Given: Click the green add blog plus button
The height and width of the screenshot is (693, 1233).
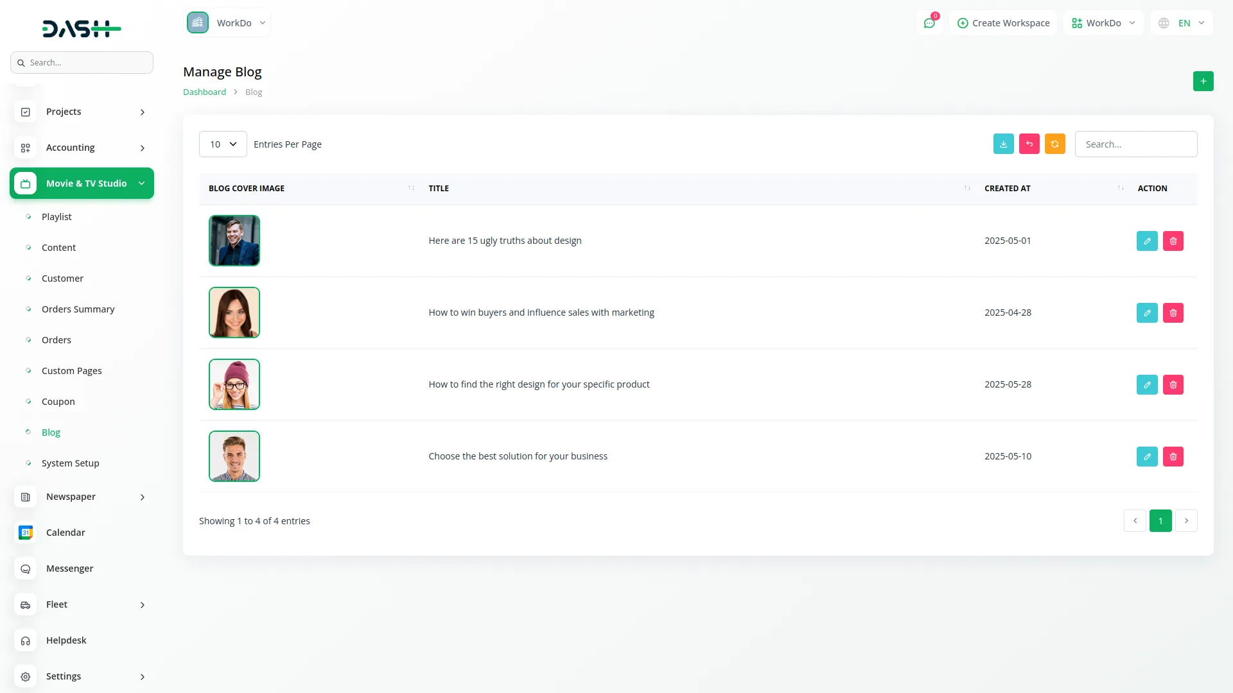Looking at the screenshot, I should click(x=1203, y=81).
